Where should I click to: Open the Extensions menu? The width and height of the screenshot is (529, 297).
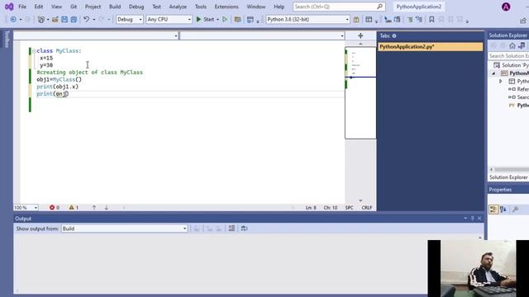226,7
